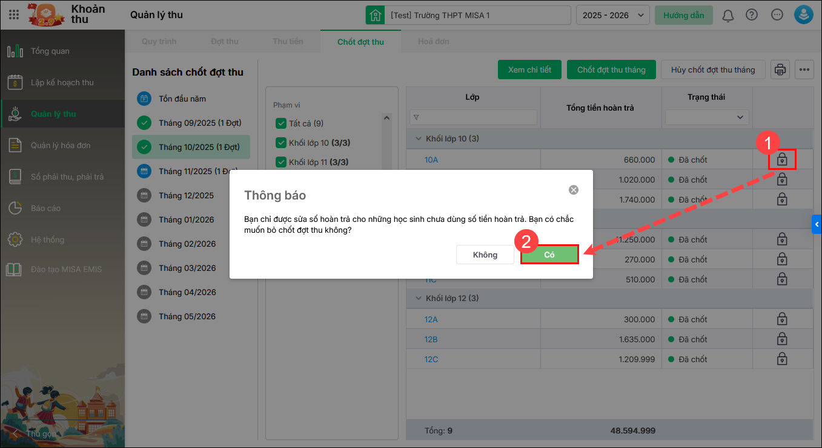Open the three-dot options beside the printer
Image resolution: width=822 pixels, height=448 pixels.
tap(804, 70)
